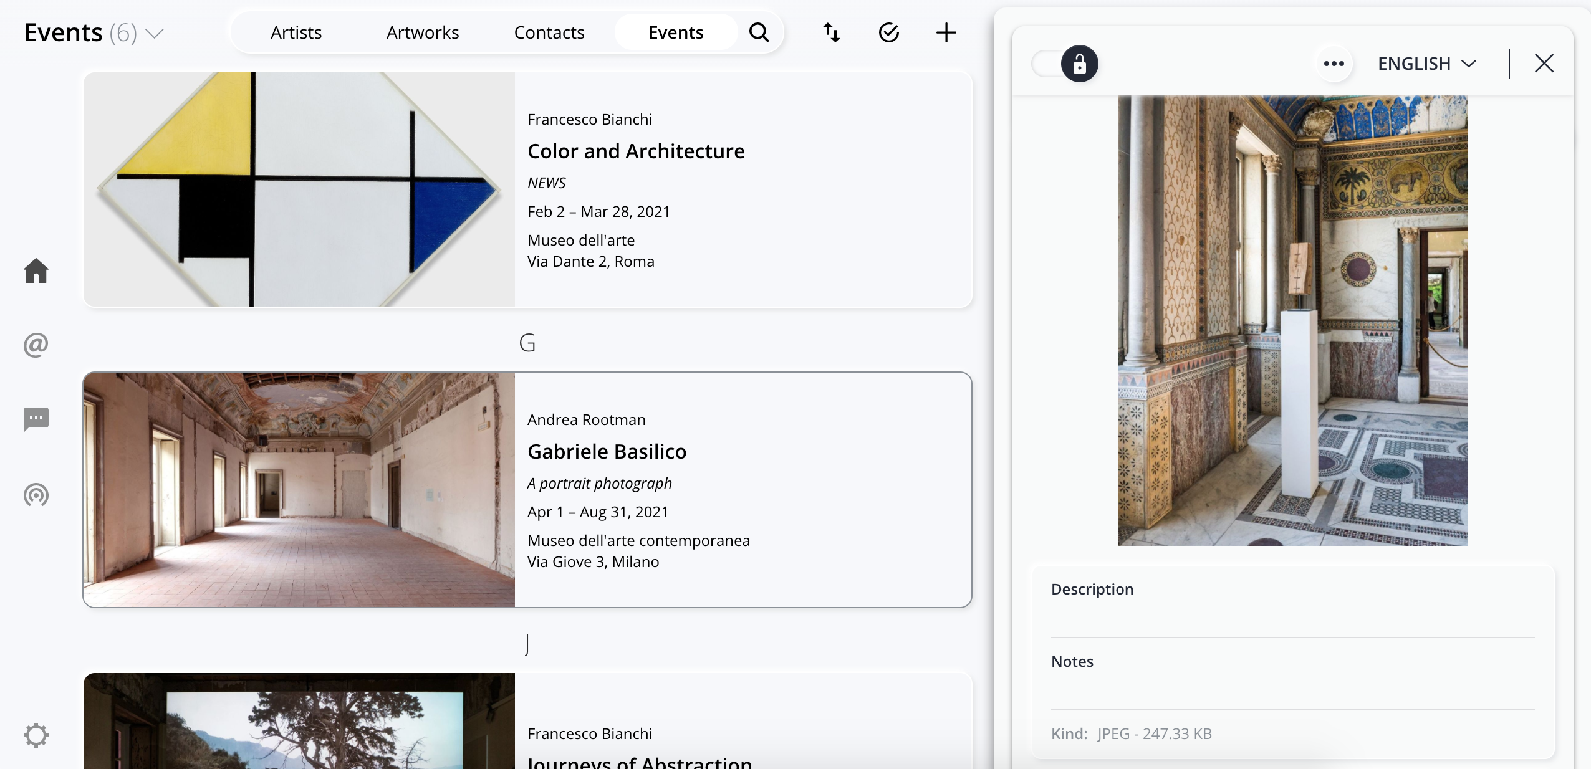Select the Events tab
1591x769 pixels.
point(676,32)
